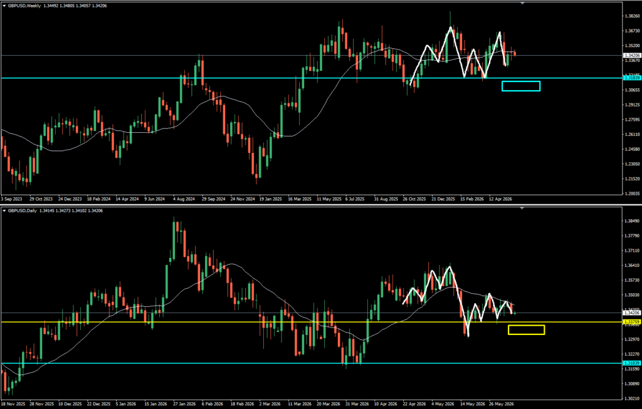Click Weekly price scale value 1.36730
The height and width of the screenshot is (409, 642).
[x=633, y=31]
